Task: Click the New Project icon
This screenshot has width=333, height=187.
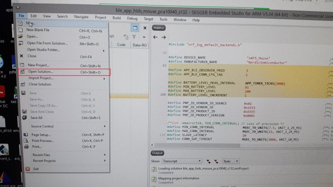Action: [22, 65]
